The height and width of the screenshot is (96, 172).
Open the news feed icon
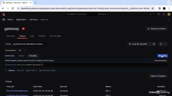164,14
